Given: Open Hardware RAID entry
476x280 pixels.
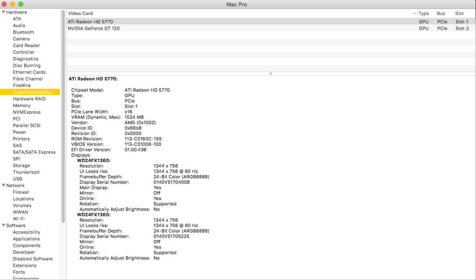Looking at the screenshot, I should 29,99.
